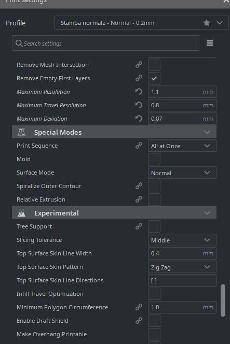This screenshot has height=344, width=230.
Task: Open the settings visibility hamburger menu
Action: tap(210, 43)
